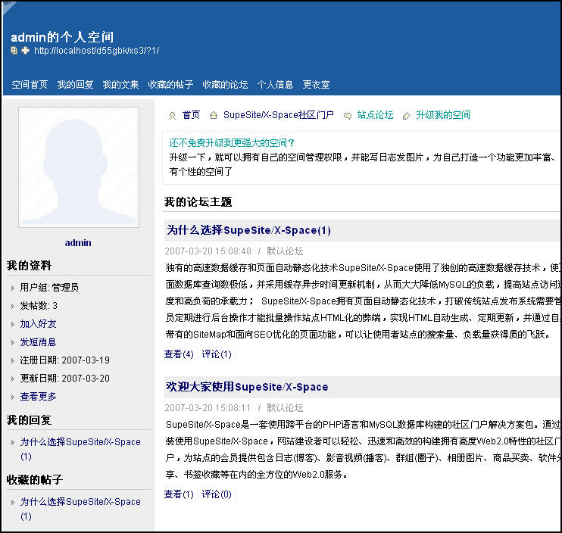Click the timestamp 2007-03-20 15:08:11
Viewport: 562px width, 533px height.
coord(208,408)
